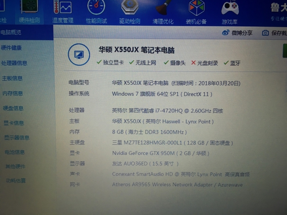
Task: Click the 无线上网 feature label
Action: coord(146,63)
